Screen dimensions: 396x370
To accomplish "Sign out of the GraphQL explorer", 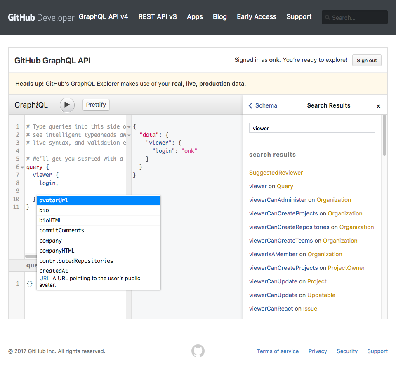I will pos(367,60).
